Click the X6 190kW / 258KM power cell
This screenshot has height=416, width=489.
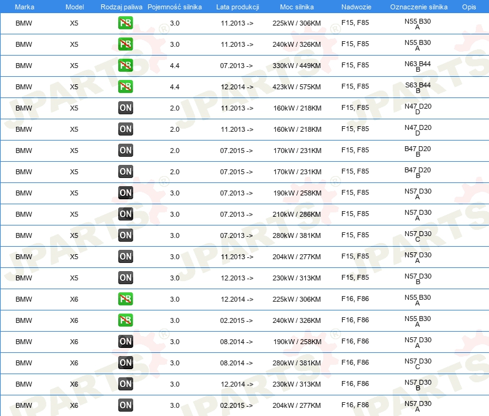pos(297,342)
